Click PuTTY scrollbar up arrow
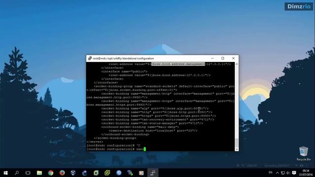 point(237,64)
